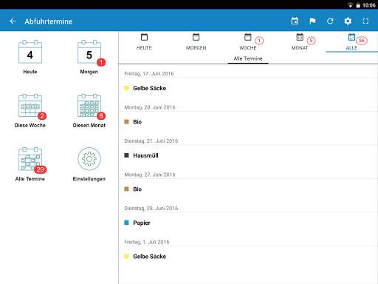Switch to the HEUTE tab
This screenshot has height=284, width=378.
tap(144, 41)
